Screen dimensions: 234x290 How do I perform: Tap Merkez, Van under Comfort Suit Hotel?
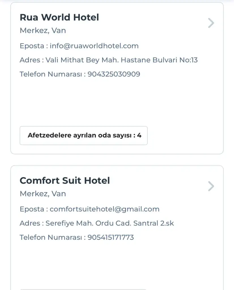click(x=43, y=194)
